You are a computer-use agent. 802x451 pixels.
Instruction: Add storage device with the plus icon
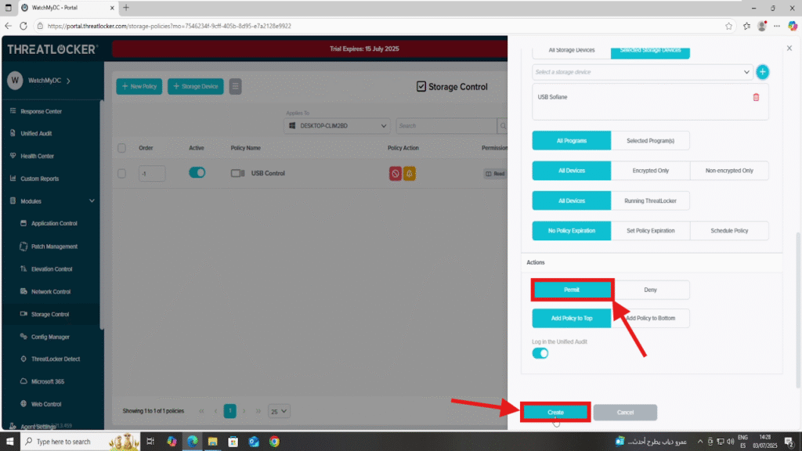click(x=763, y=72)
